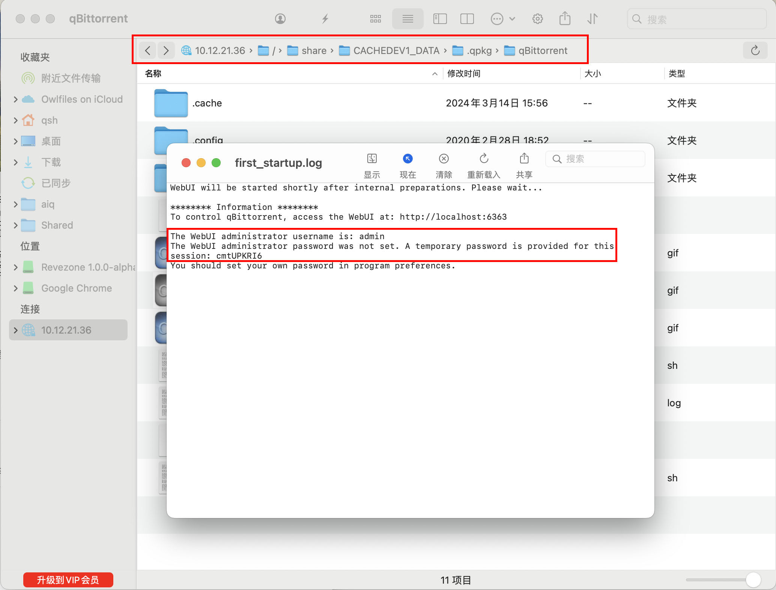The image size is (776, 590).
Task: Click 升级到VIP会员 upgrade button
Action: (x=68, y=580)
